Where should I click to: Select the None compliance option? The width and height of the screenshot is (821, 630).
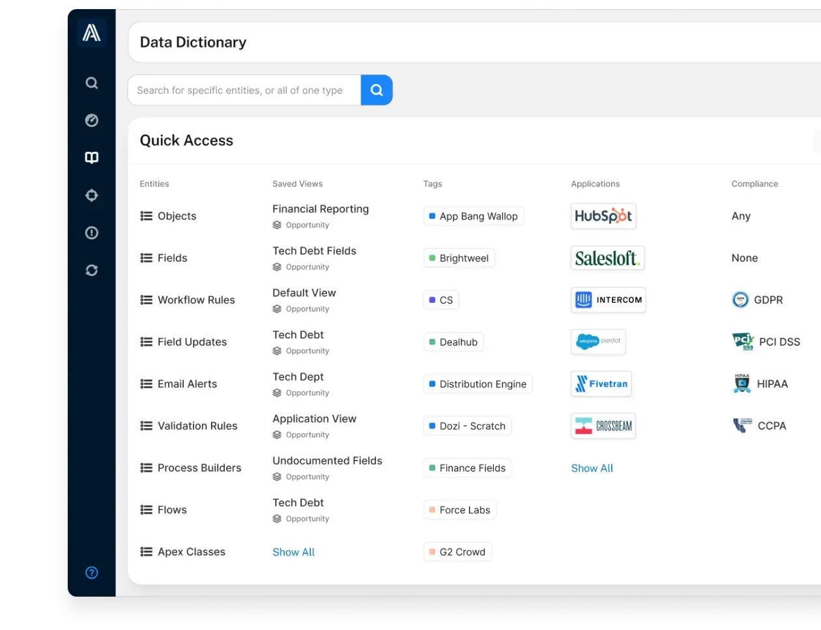tap(745, 258)
